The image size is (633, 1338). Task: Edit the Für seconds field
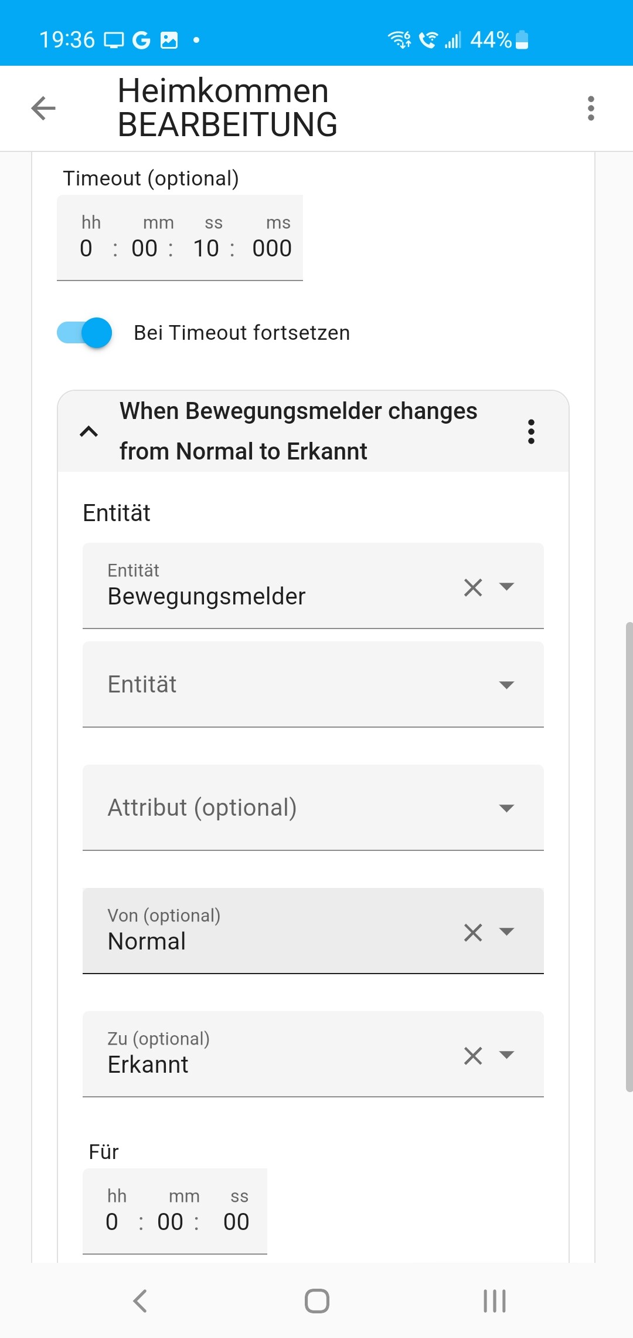point(236,1222)
